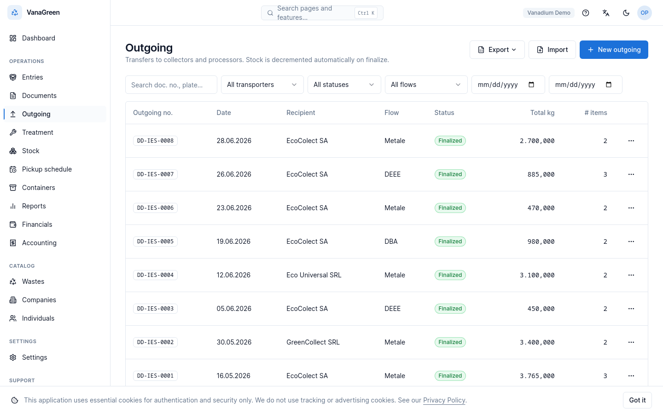Click the New outgoing button
This screenshot has height=414, width=663.
pos(614,50)
